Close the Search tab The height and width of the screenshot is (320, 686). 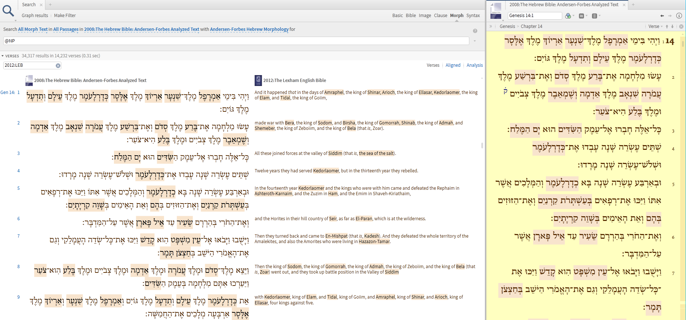[41, 5]
